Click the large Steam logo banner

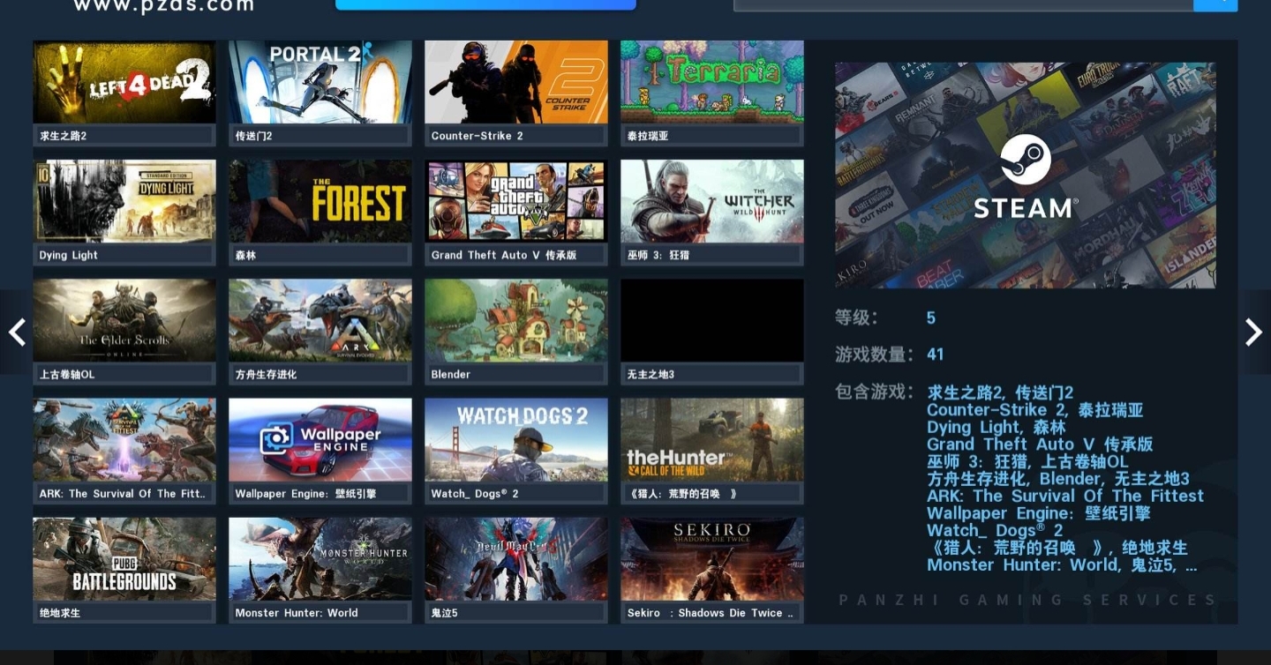pyautogui.click(x=1025, y=175)
